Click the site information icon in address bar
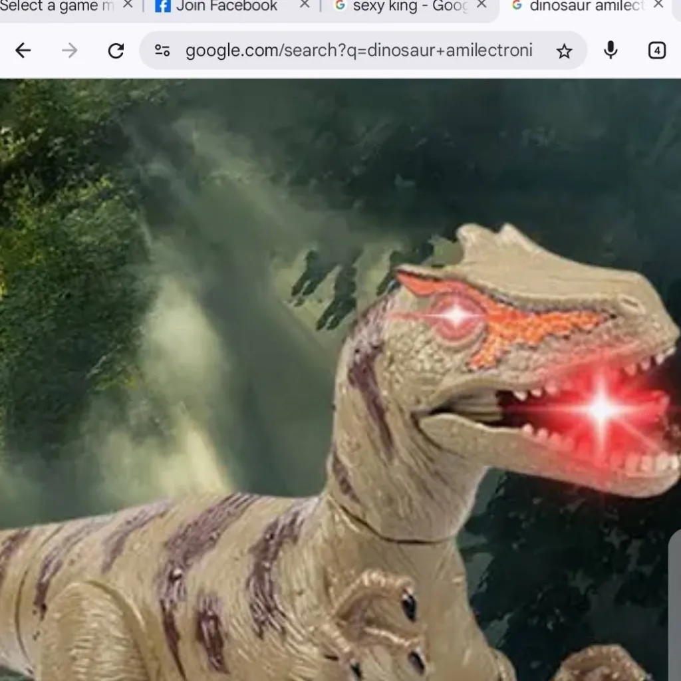This screenshot has width=681, height=681. 161,51
